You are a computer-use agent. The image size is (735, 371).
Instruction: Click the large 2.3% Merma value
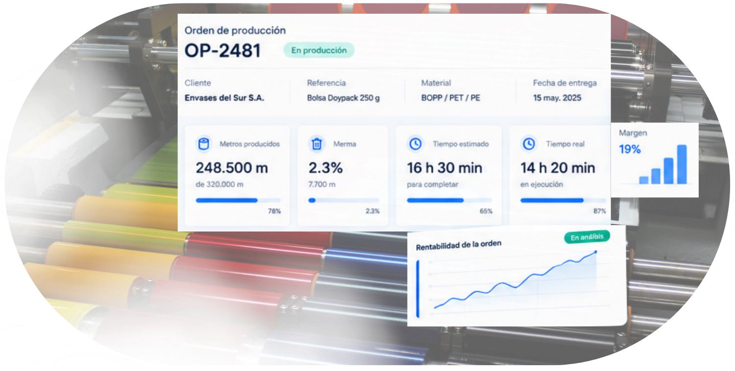pos(325,168)
